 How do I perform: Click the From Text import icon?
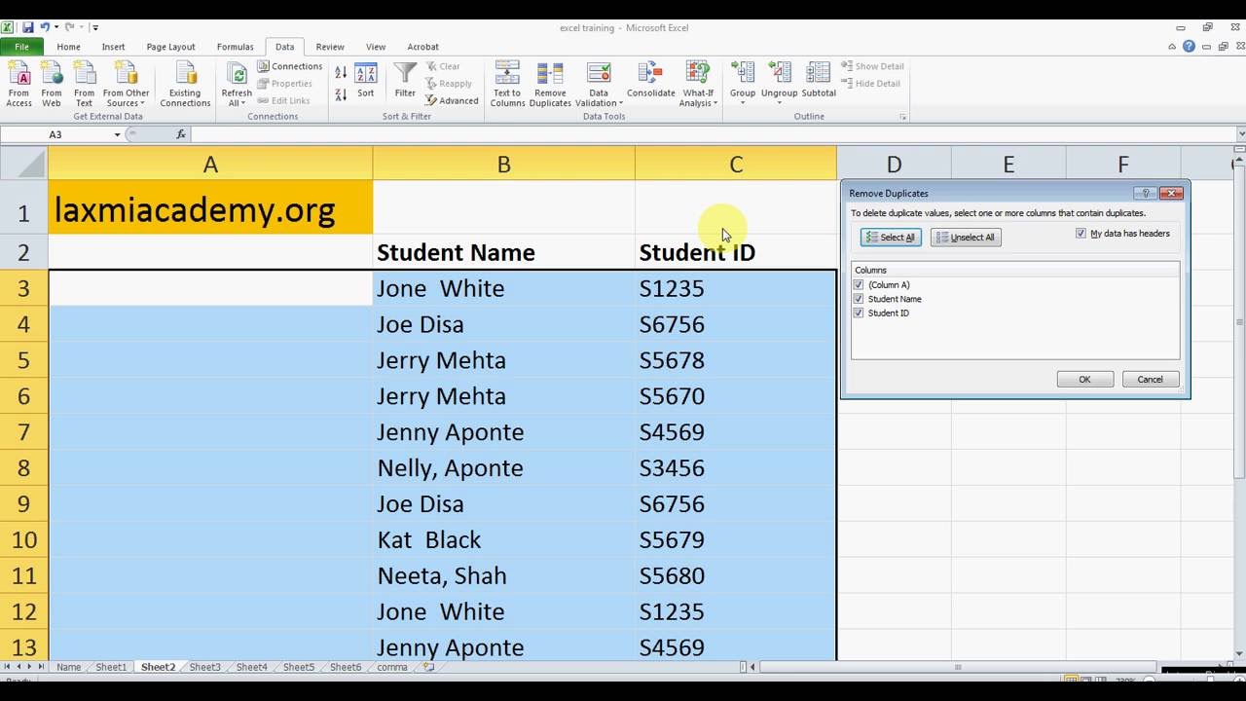point(85,84)
